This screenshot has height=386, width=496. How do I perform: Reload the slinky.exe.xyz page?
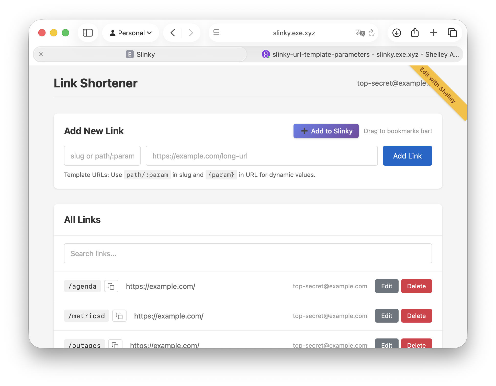[x=371, y=33]
